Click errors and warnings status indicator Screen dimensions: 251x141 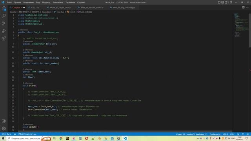(7, 134)
